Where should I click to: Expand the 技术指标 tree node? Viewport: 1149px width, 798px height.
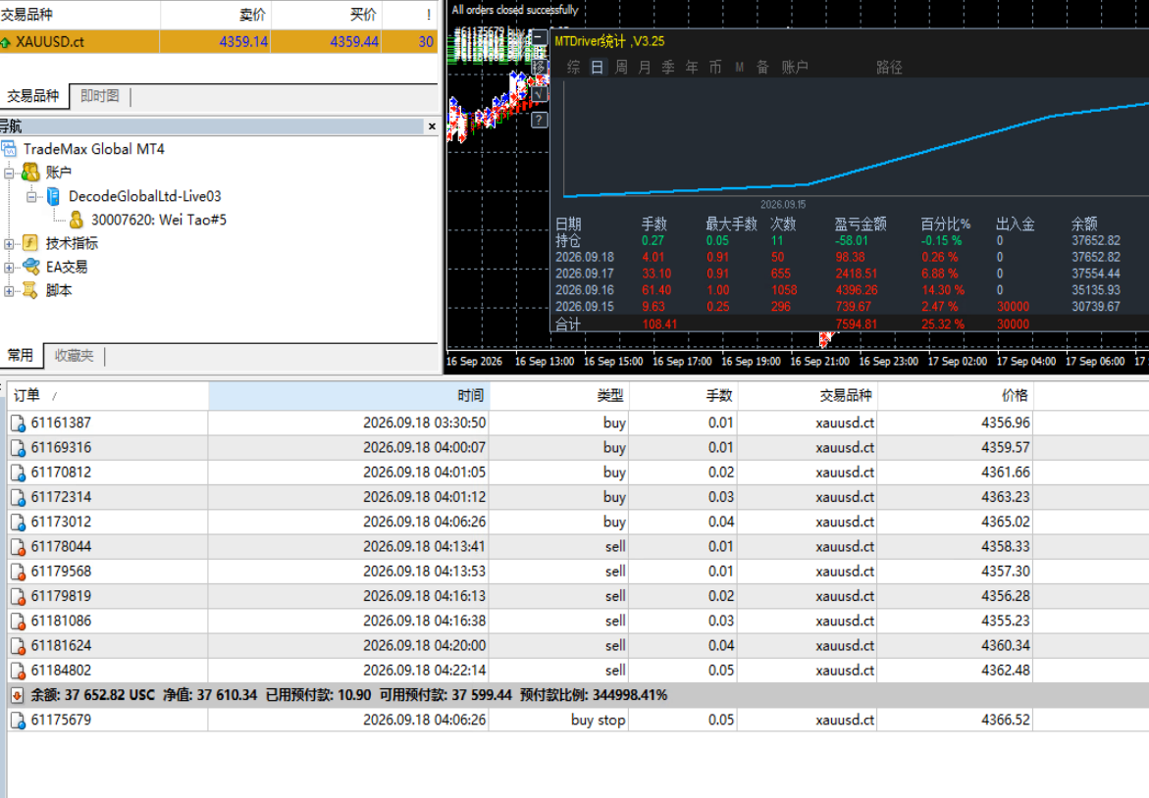point(9,244)
